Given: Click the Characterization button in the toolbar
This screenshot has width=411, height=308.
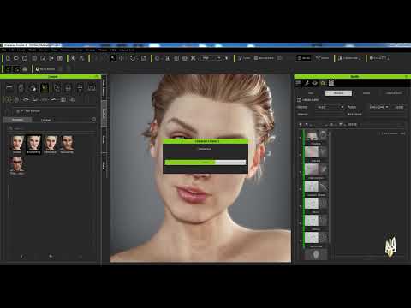Looking at the screenshot, I should (x=349, y=58).
